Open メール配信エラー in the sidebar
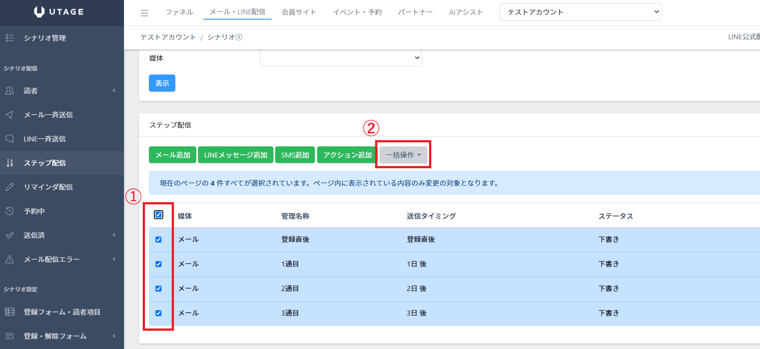This screenshot has height=349, width=760. point(62,259)
